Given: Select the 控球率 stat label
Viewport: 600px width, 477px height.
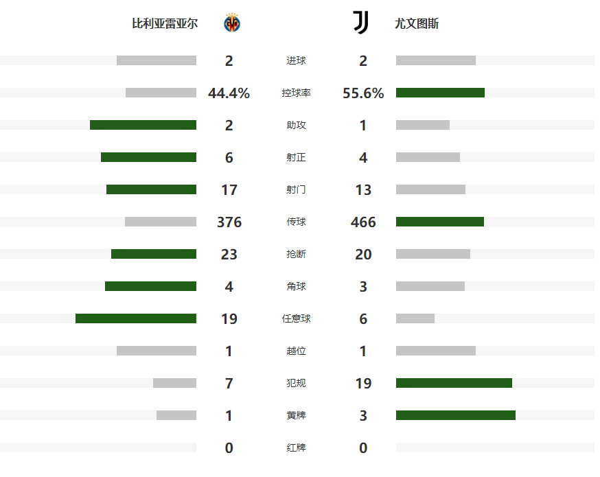Looking at the screenshot, I should pyautogui.click(x=296, y=93).
